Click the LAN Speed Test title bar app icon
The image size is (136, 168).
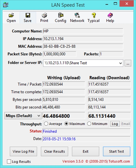(6, 5)
